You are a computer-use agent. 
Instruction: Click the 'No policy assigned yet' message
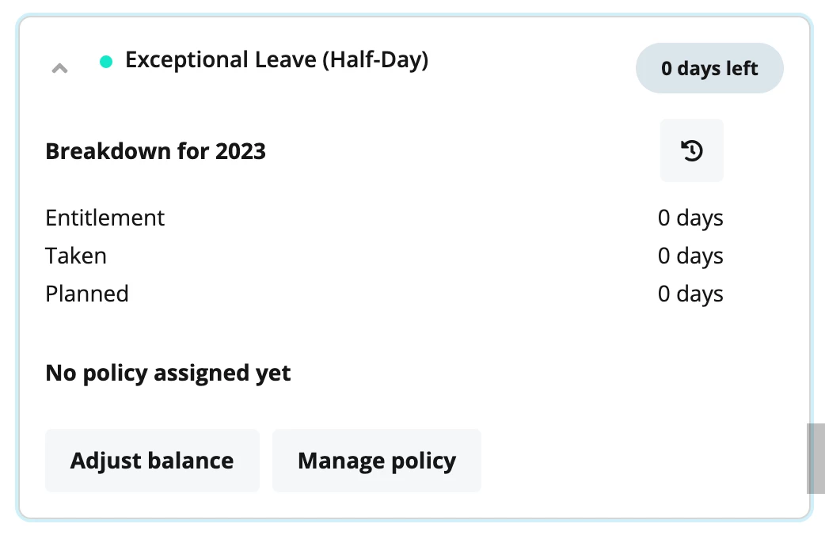(168, 373)
